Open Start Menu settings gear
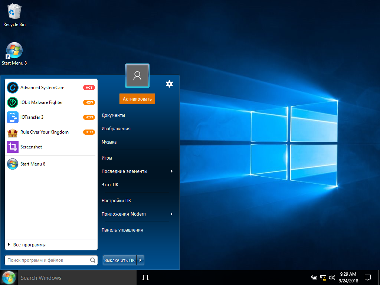 [169, 84]
